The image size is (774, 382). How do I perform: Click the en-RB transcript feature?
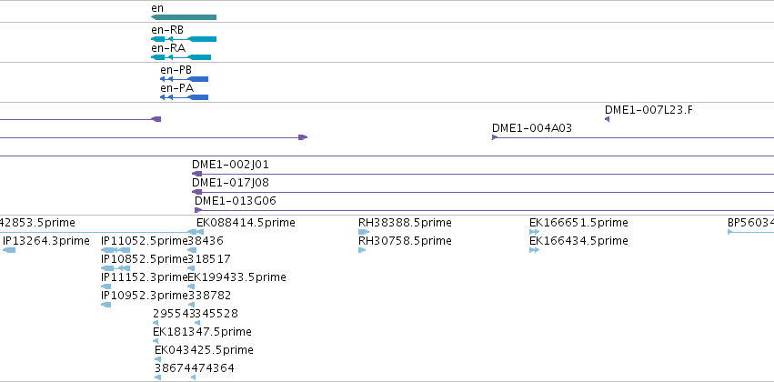coord(184,39)
